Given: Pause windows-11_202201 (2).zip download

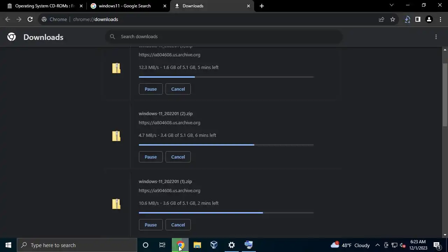Looking at the screenshot, I should [x=150, y=157].
